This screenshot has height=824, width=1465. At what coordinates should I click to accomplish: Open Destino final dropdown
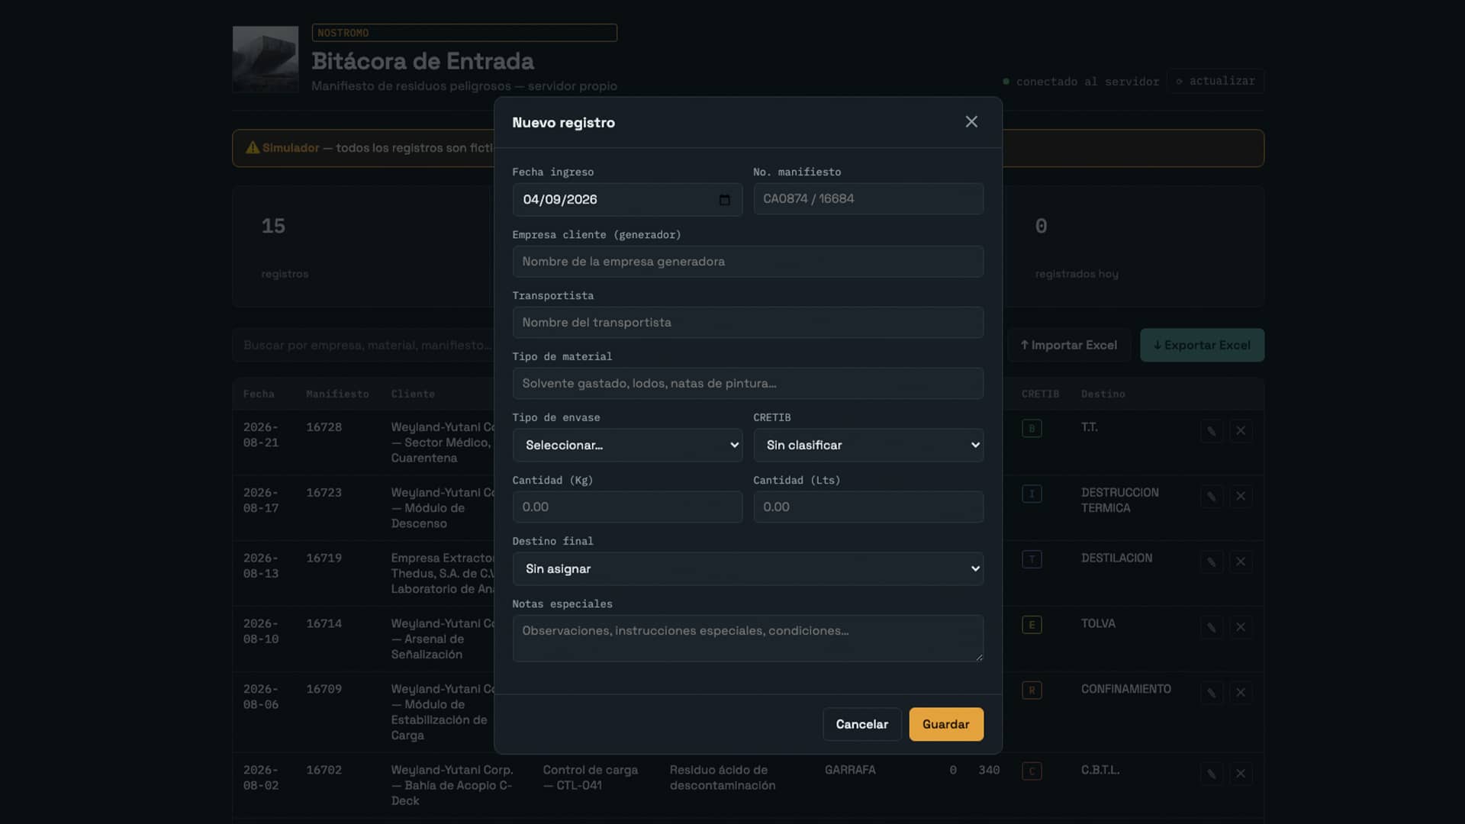[x=748, y=569]
